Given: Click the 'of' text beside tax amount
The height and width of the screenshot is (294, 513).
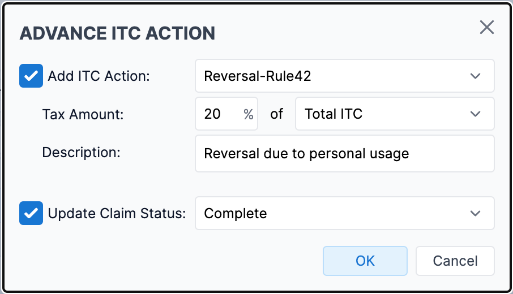Looking at the screenshot, I should pyautogui.click(x=276, y=114).
